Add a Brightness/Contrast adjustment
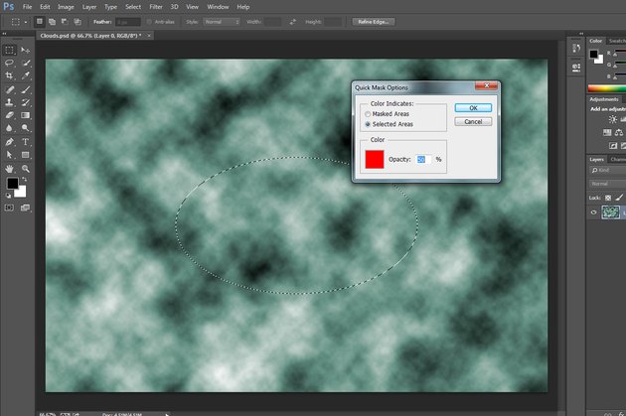The image size is (626, 416). click(x=612, y=119)
